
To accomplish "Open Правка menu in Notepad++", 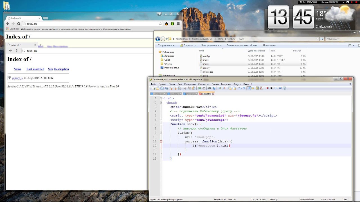I will click(162, 84).
